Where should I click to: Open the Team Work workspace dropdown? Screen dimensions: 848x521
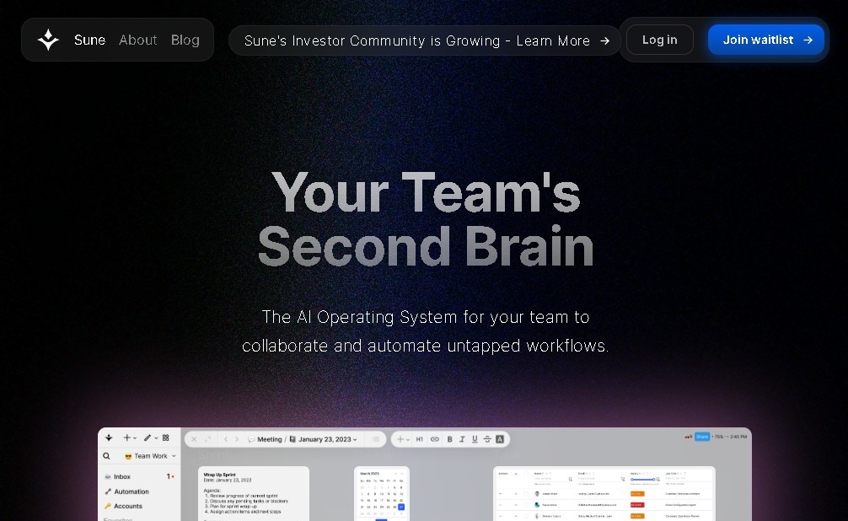[150, 455]
